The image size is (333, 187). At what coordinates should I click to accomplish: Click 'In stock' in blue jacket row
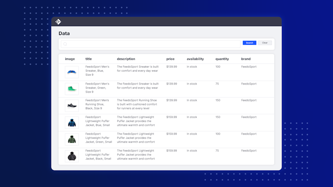coord(192,117)
